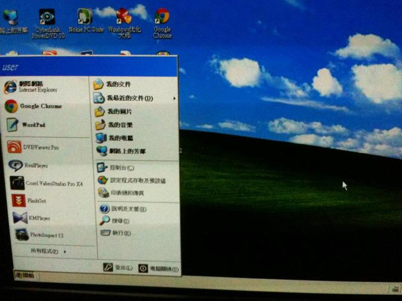Select 說明及支援 label

click(129, 209)
